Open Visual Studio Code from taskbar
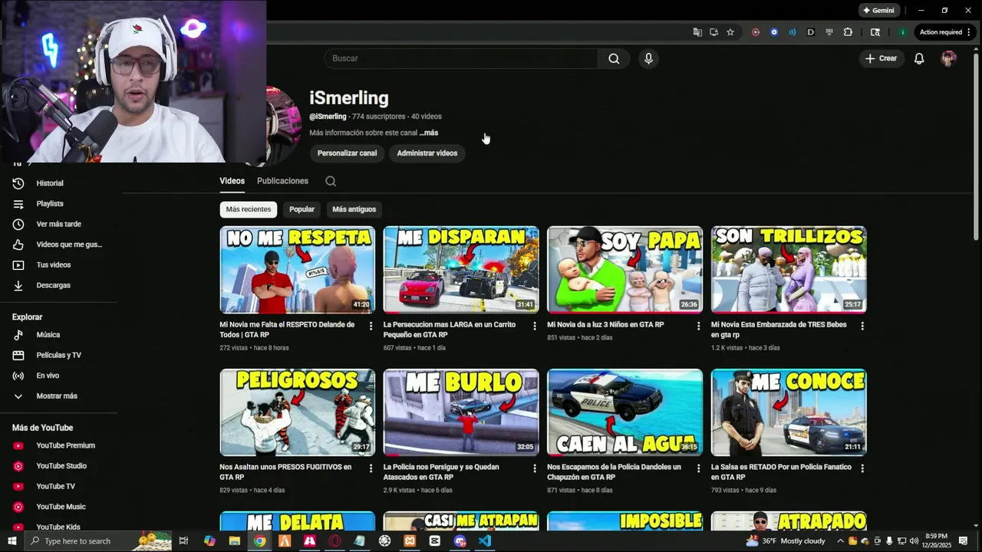 484,541
